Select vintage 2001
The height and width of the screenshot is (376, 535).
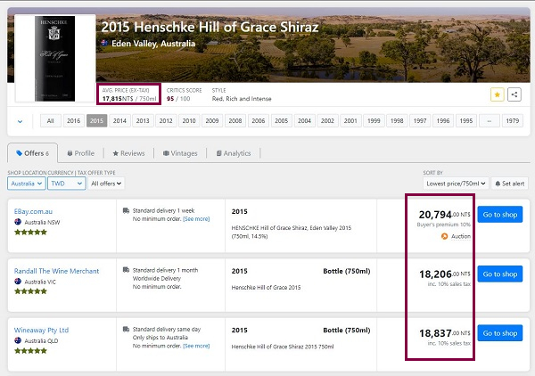(x=350, y=120)
